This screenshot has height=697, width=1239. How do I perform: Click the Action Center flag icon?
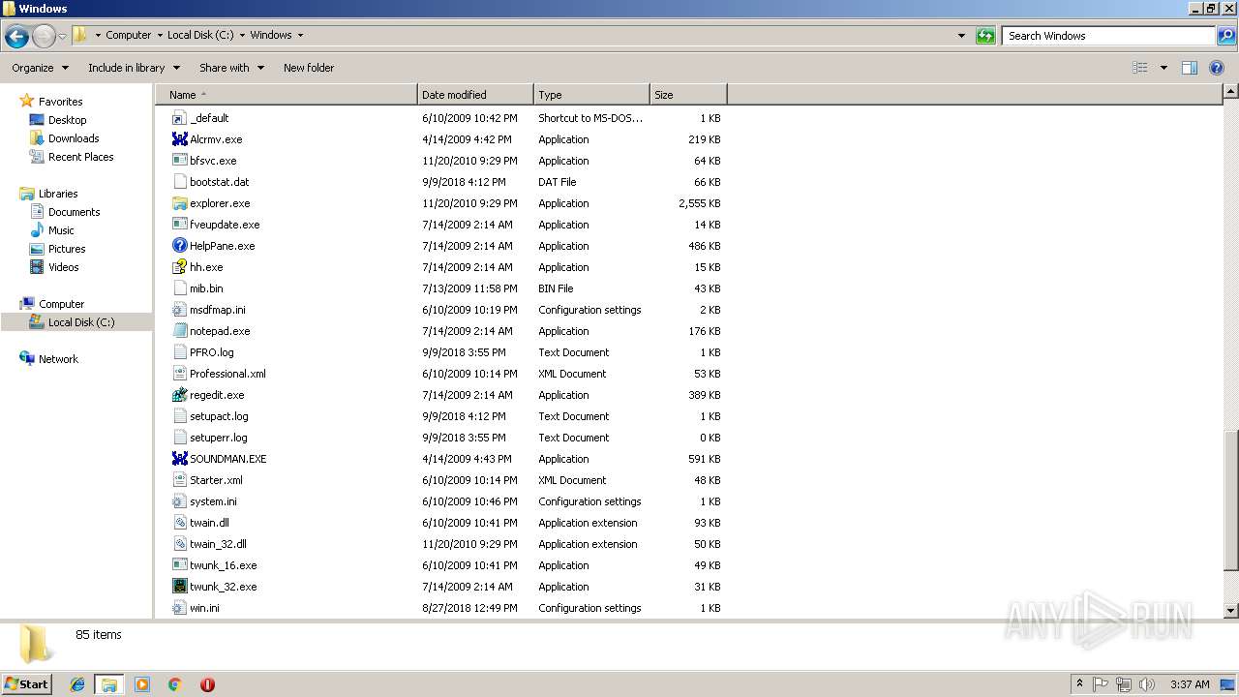[x=1101, y=684]
